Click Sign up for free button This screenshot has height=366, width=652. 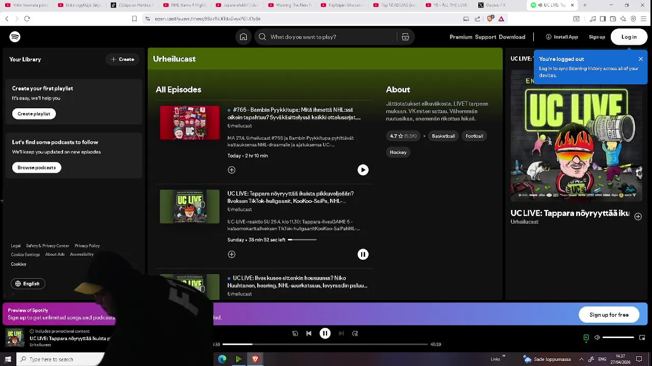coord(609,315)
